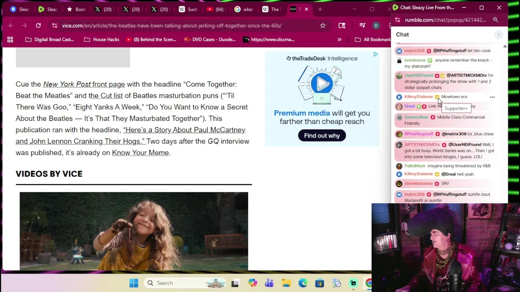The width and height of the screenshot is (520, 292).
Task: Open the All Bookmarks folder
Action: pyautogui.click(x=373, y=39)
